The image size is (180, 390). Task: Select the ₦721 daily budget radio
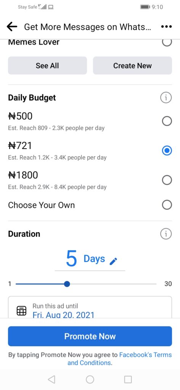click(x=167, y=150)
